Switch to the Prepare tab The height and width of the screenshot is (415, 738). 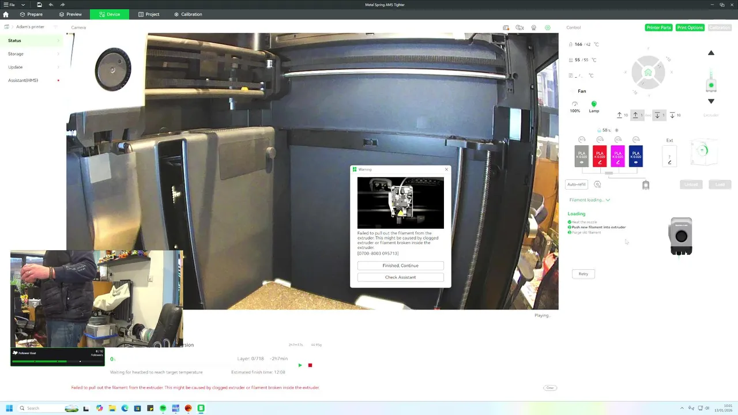[31, 14]
